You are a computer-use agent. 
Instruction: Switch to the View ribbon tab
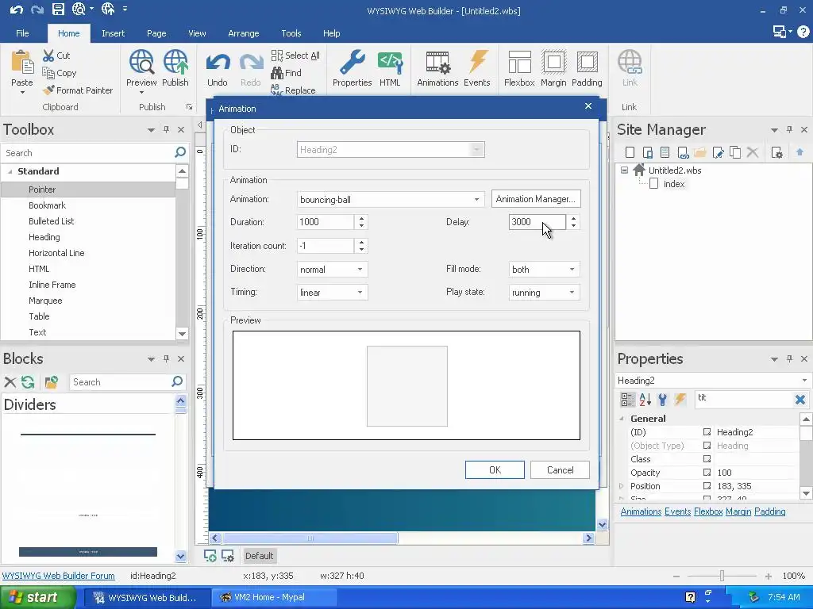click(x=197, y=33)
